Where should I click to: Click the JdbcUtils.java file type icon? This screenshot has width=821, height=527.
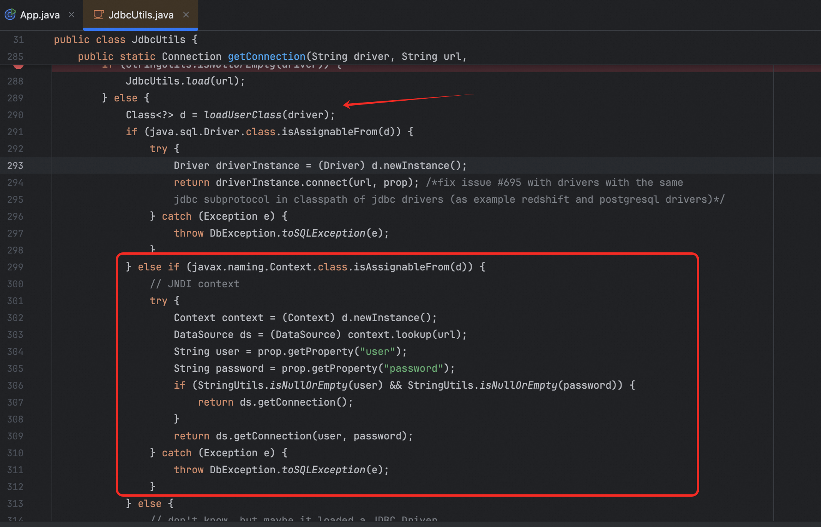point(99,15)
